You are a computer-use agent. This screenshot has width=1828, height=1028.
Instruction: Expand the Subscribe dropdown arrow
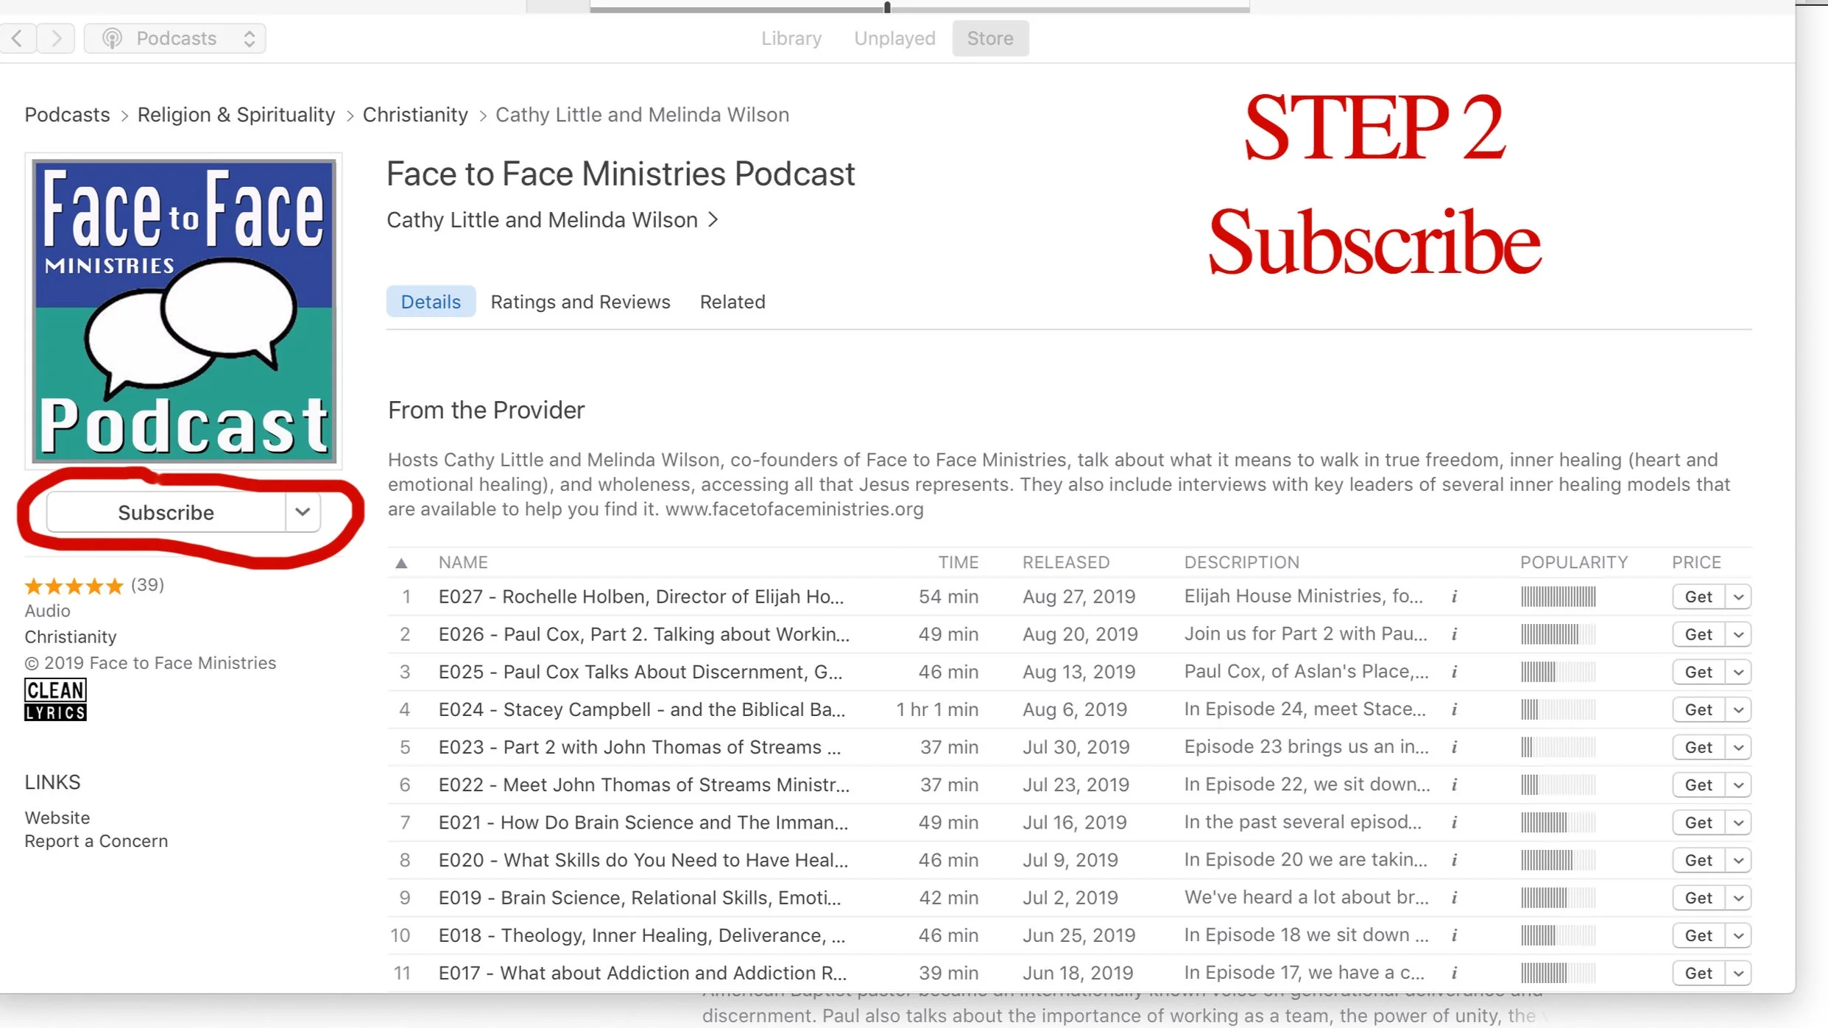tap(303, 512)
